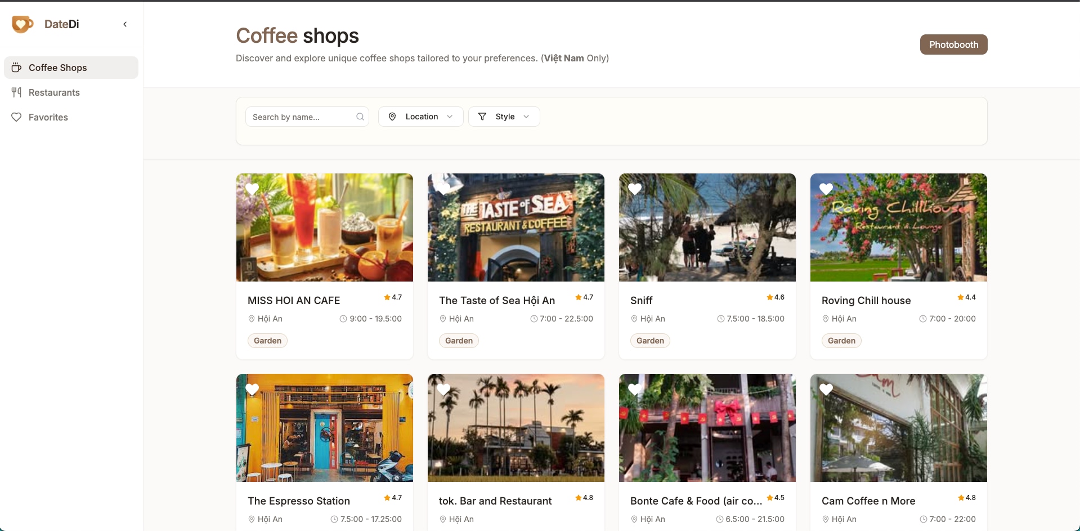This screenshot has width=1080, height=531.
Task: Open the Style filter dropdown
Action: point(504,117)
